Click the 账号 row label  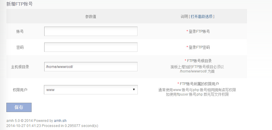click(20, 31)
